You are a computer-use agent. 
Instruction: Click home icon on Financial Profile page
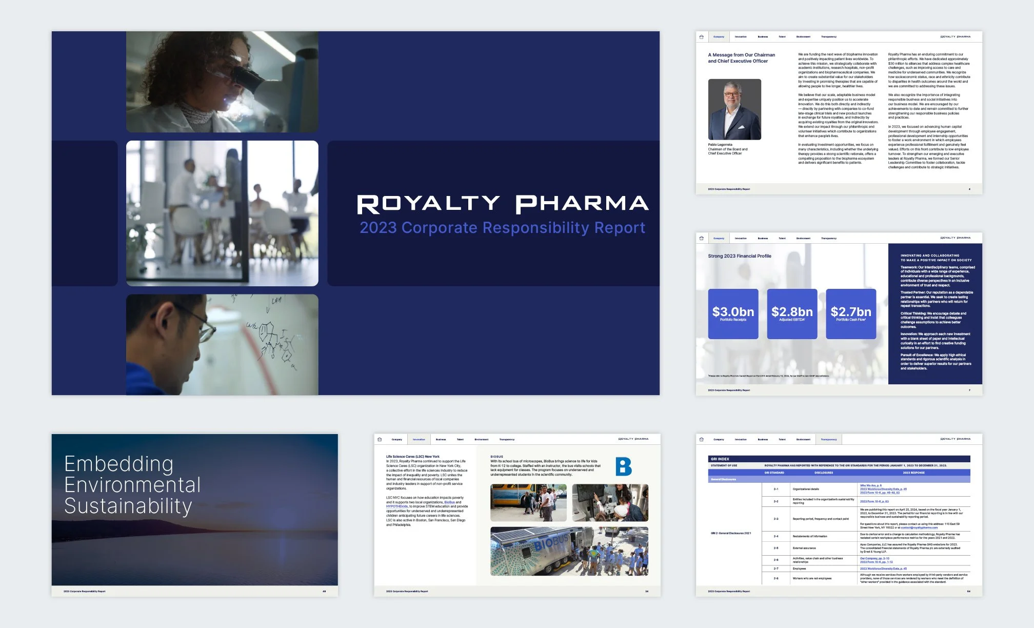pyautogui.click(x=702, y=238)
